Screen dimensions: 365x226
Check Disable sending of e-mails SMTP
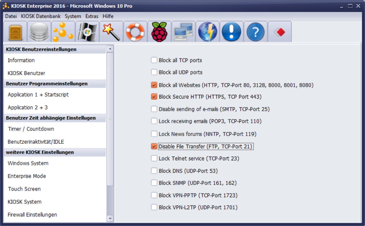[154, 109]
